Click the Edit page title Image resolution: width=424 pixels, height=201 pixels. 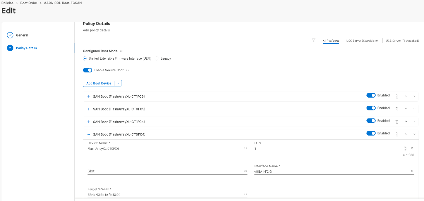9,11
